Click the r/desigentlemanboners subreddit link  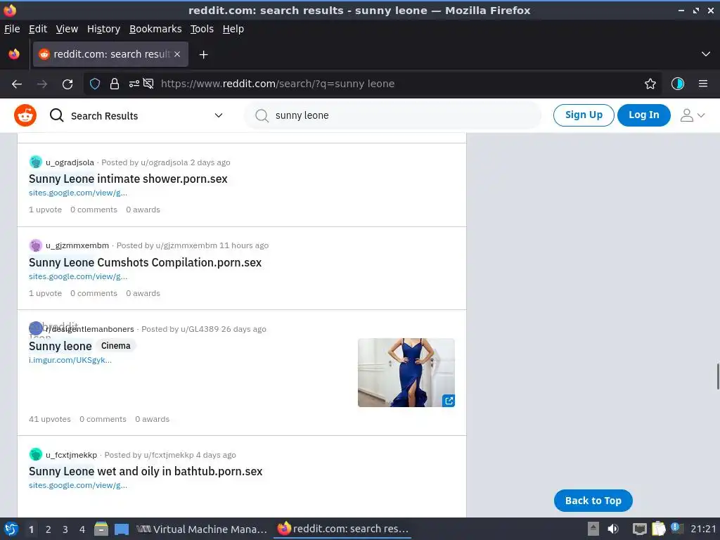89,329
